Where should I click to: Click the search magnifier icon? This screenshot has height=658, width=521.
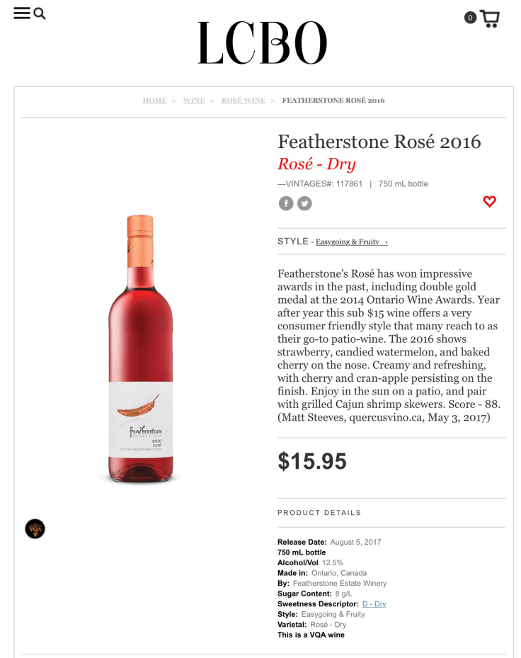tap(40, 13)
